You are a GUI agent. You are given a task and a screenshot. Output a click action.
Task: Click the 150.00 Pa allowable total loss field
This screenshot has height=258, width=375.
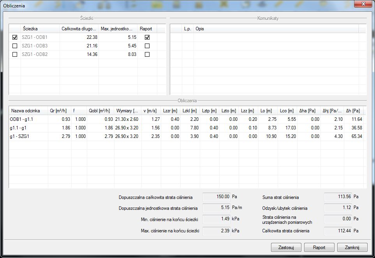(x=217, y=197)
